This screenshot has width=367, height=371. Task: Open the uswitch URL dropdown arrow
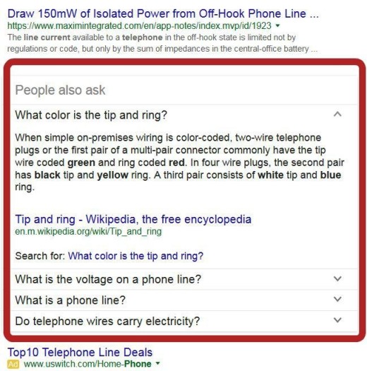click(158, 363)
